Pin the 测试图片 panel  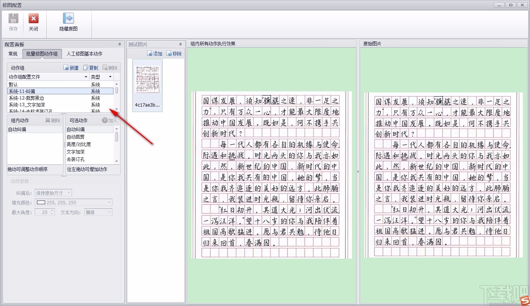pyautogui.click(x=181, y=44)
